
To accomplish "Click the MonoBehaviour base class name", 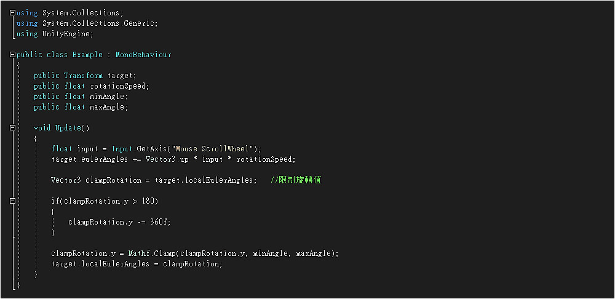I will (x=143, y=55).
